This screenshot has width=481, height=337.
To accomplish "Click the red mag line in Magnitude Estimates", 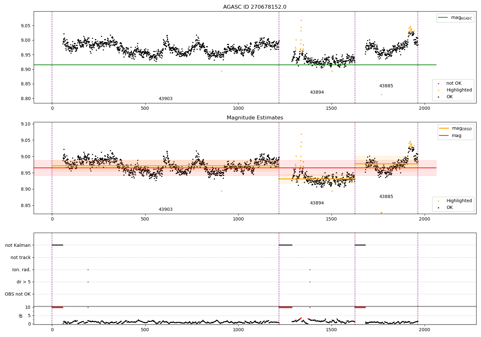I will tap(235, 168).
